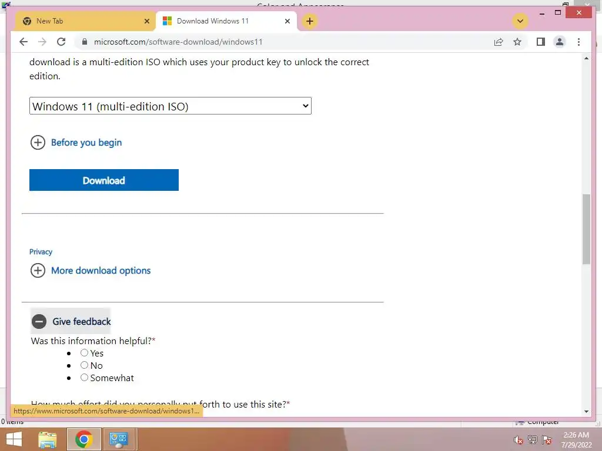Reload the current page
Viewport: 602px width, 451px height.
61,42
